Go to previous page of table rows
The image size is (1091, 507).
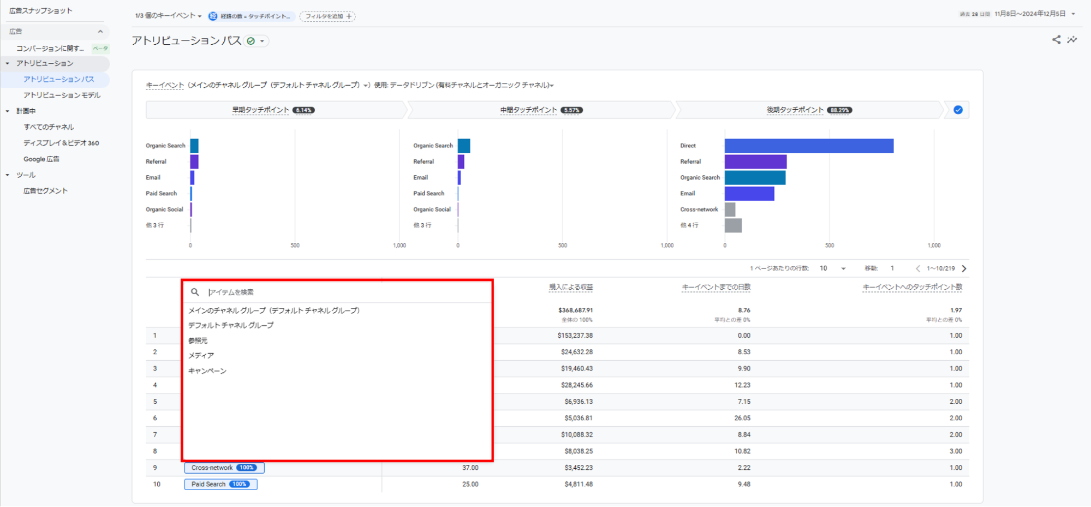pyautogui.click(x=918, y=269)
